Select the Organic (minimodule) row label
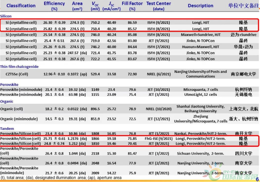Image resolution: width=260 pixels, height=183 pixels. [x=21, y=119]
